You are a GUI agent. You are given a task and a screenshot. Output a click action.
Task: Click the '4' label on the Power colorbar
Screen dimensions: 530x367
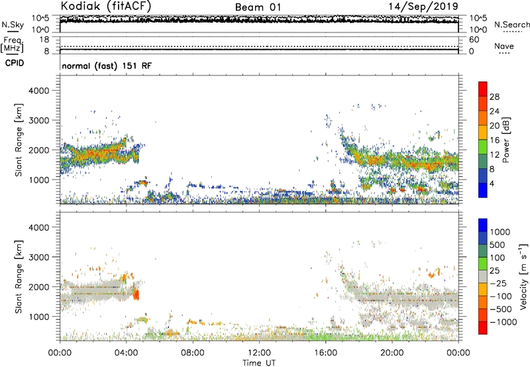pos(492,183)
